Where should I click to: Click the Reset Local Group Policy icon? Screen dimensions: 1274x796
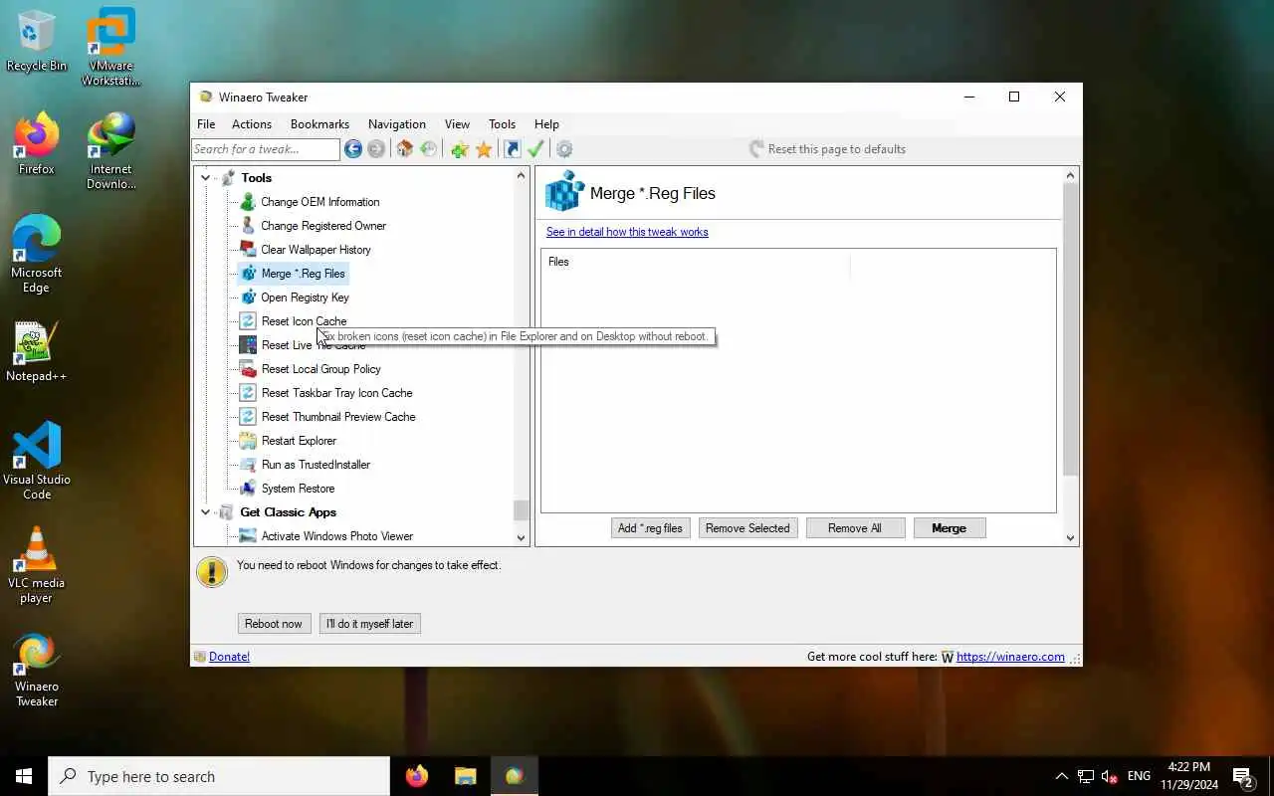click(248, 369)
